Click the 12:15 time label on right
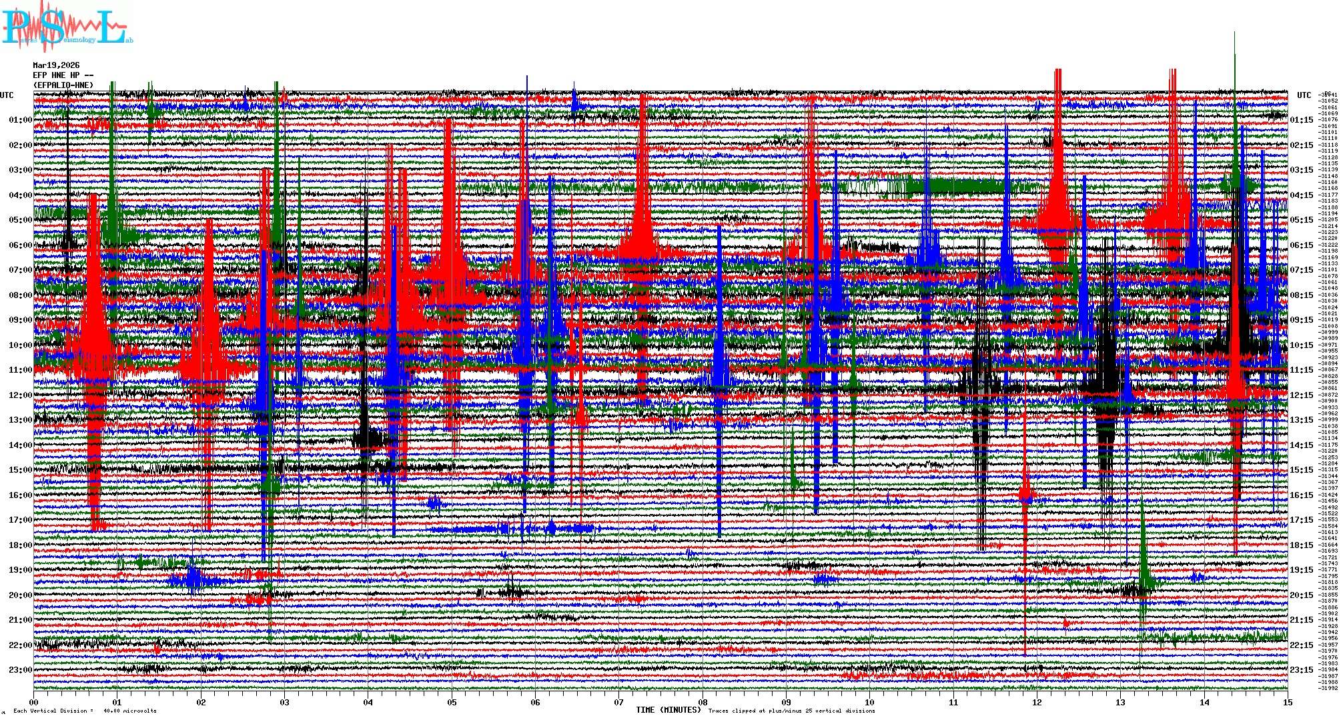The image size is (1341, 720). pyautogui.click(x=1301, y=395)
